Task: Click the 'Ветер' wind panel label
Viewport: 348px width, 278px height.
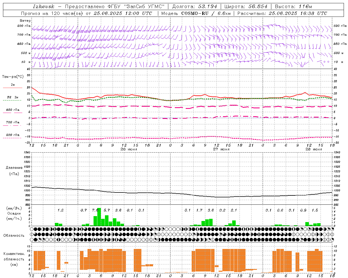Action: [25, 21]
